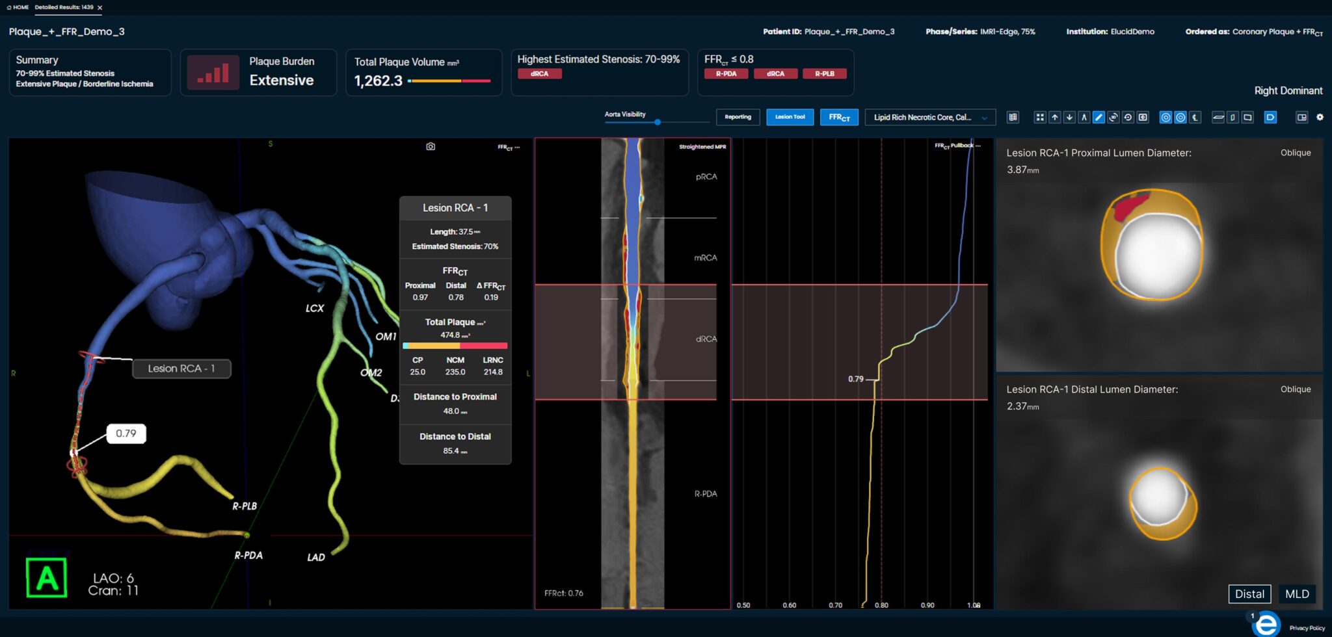Toggle the highlighted pencil annotation tool
This screenshot has height=637, width=1332.
1099,118
